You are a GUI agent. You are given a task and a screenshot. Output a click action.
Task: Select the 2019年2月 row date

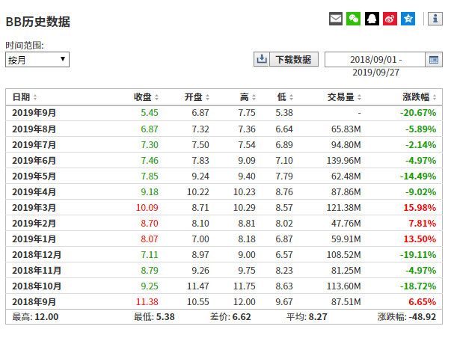pyautogui.click(x=34, y=224)
